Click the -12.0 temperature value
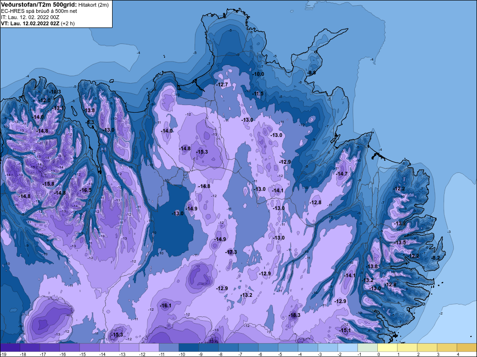The width and height of the screenshot is (477, 357). (44, 100)
